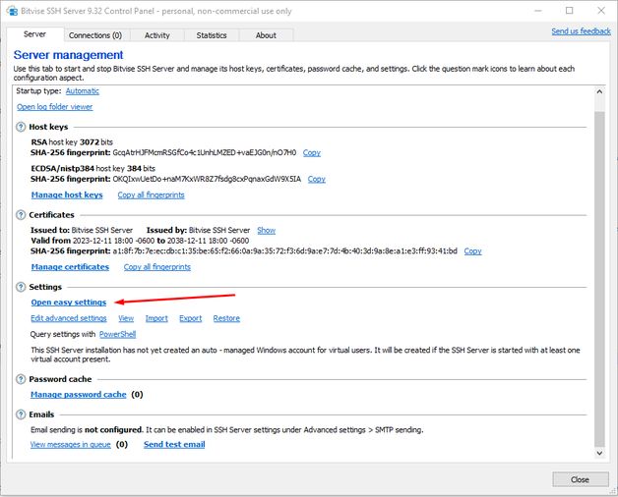Minimize the Control Panel window
Screen dimensions: 618x497
[538, 11]
